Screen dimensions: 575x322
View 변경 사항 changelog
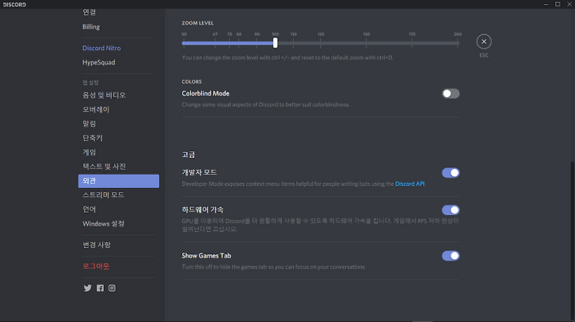tap(118, 245)
